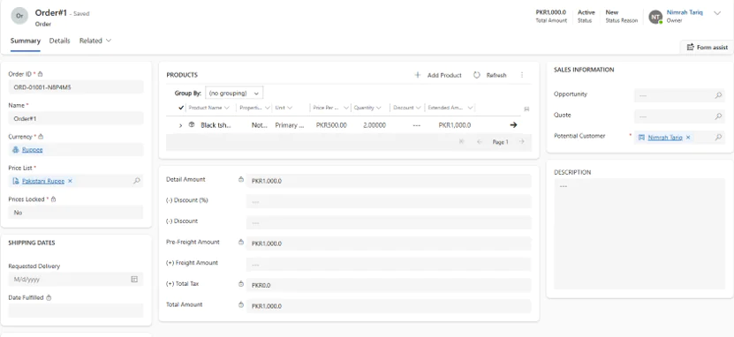Click the 2.00000 quantity cell
734x337 pixels.
(x=374, y=125)
